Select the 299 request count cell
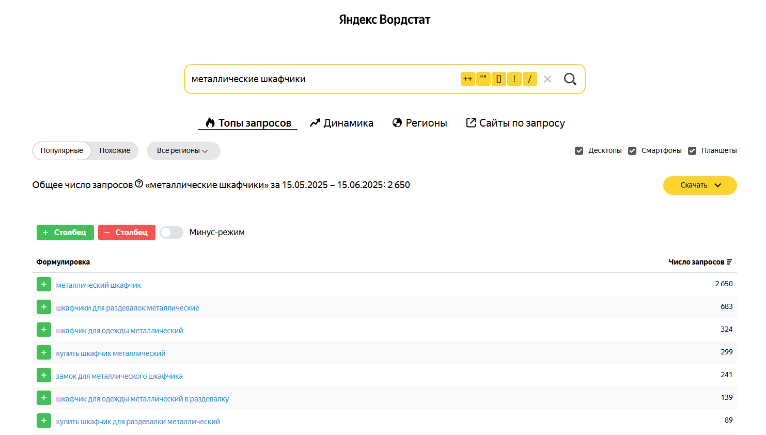This screenshot has height=435, width=766. (x=727, y=352)
